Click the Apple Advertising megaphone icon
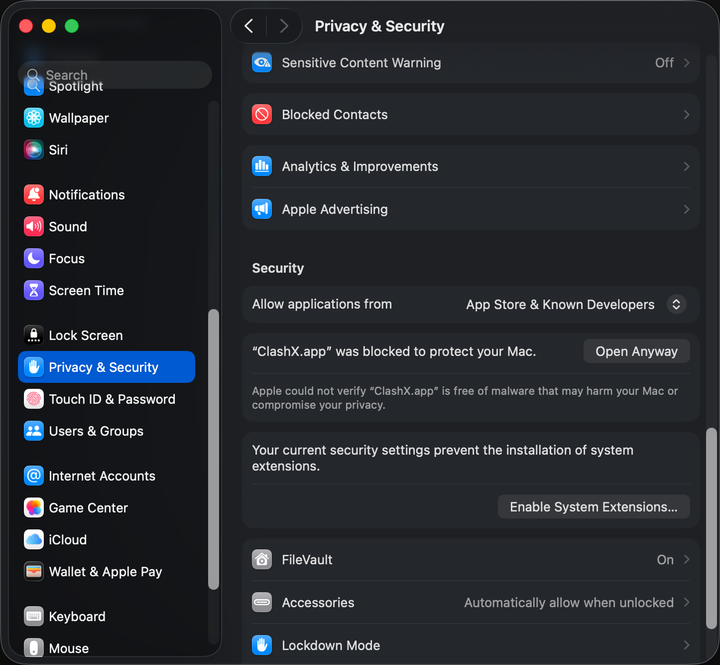720x665 pixels. click(261, 209)
